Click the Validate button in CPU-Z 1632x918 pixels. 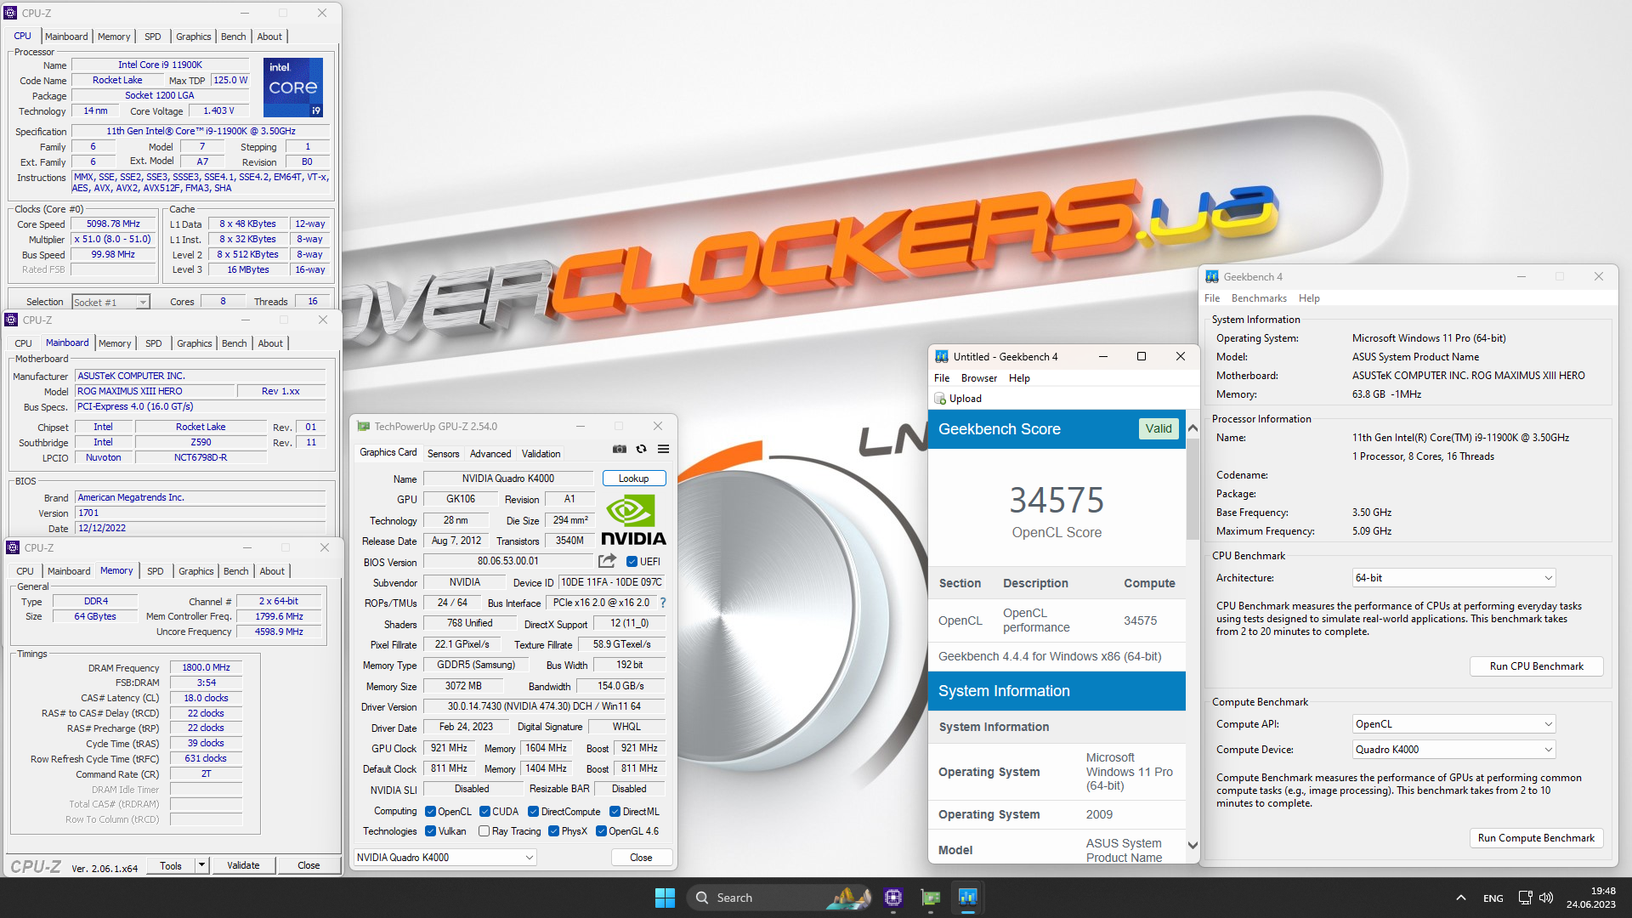coord(243,865)
